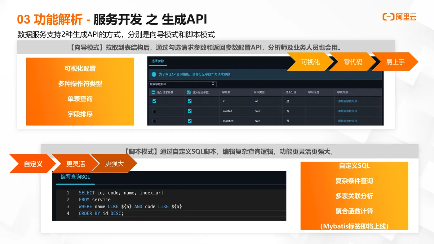The width and height of the screenshot is (434, 244).
Task: Open the 编写查询SQL tab
Action: point(75,177)
